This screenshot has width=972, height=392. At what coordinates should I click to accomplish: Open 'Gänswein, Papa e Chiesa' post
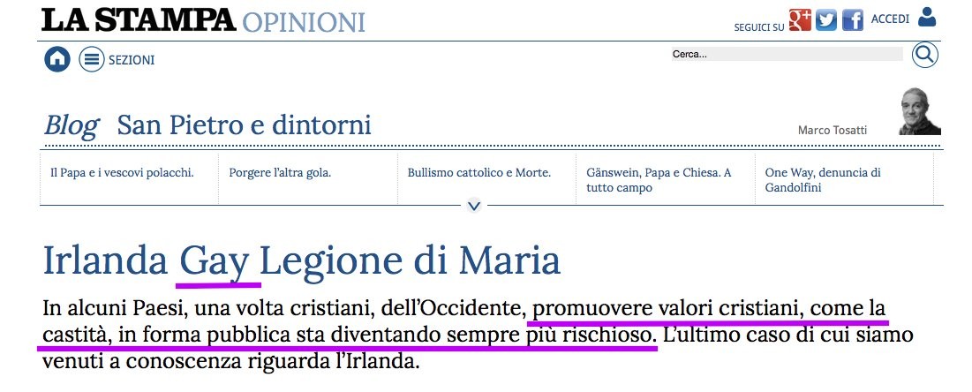click(x=659, y=179)
